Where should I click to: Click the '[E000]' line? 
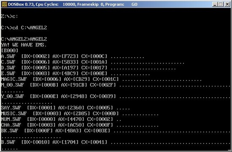[x=9, y=51]
